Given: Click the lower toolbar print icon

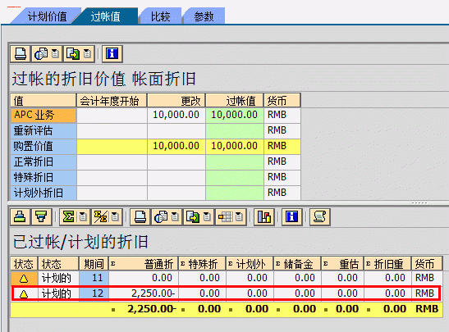Looking at the screenshot, I should click(x=140, y=216).
